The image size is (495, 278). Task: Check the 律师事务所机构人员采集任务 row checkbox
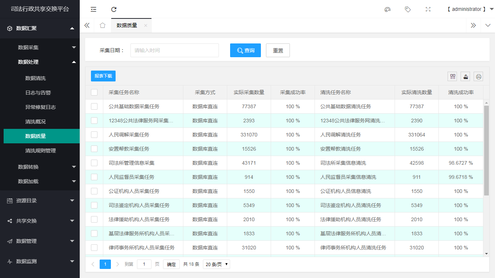(x=94, y=248)
